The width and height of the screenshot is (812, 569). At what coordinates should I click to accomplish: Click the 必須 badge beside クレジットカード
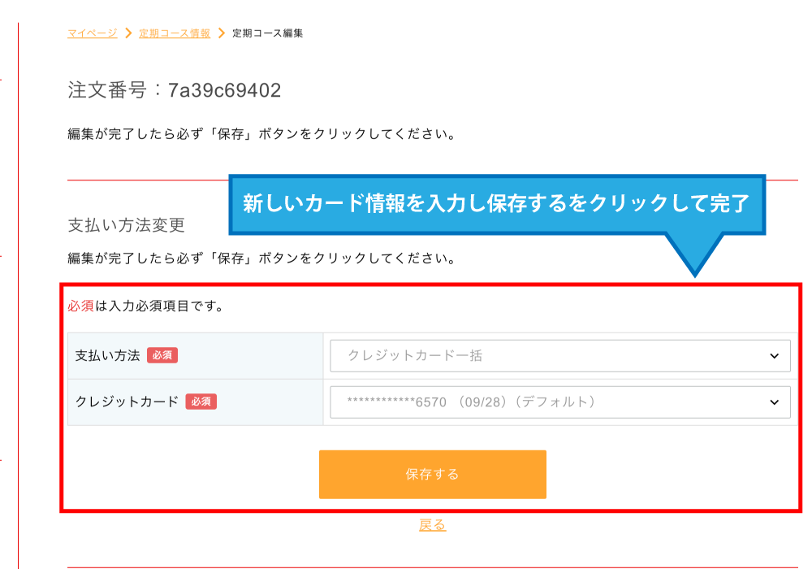(x=201, y=402)
